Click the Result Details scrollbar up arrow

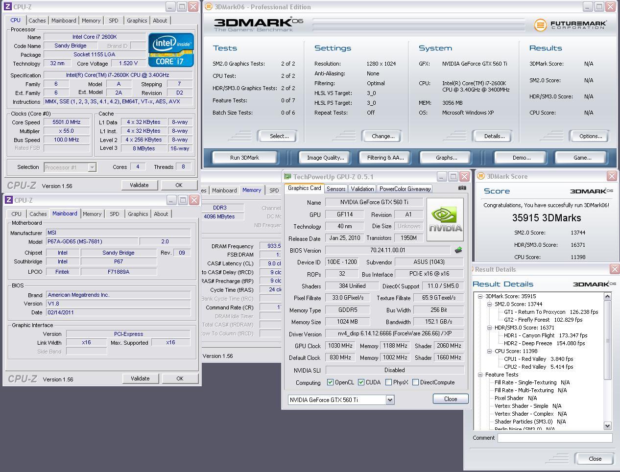pyautogui.click(x=608, y=296)
